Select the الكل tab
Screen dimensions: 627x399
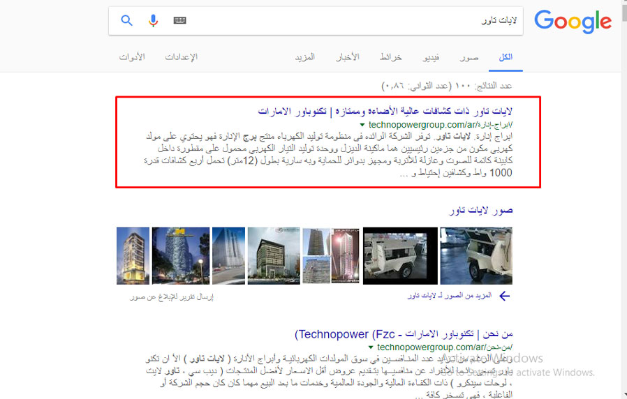(506, 57)
